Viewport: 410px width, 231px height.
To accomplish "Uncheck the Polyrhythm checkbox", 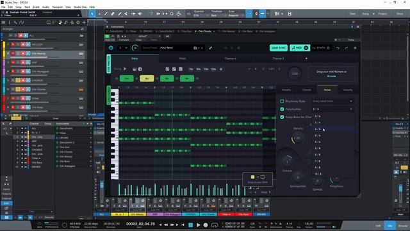I will (x=282, y=109).
